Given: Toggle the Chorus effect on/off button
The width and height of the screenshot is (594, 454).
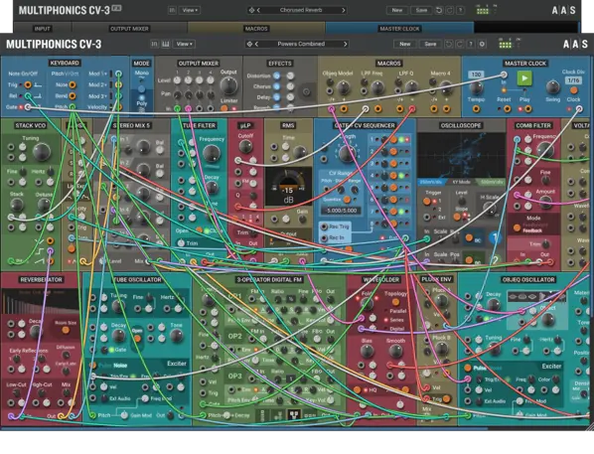Looking at the screenshot, I should tap(277, 86).
